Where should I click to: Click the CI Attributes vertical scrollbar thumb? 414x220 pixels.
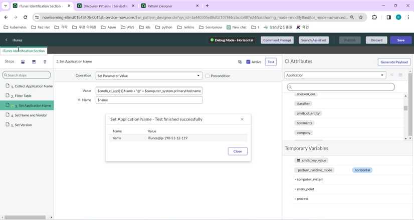tap(405, 108)
